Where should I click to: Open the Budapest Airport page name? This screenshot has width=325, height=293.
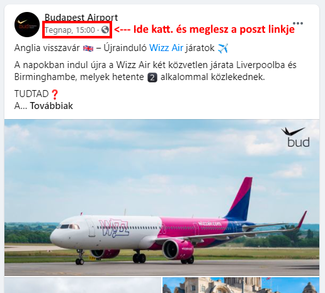pos(81,18)
